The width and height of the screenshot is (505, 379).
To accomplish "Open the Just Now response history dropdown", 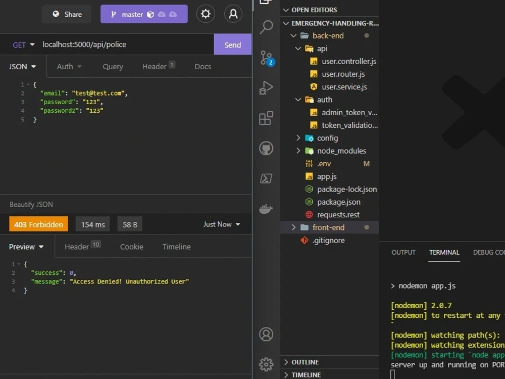I will point(222,224).
